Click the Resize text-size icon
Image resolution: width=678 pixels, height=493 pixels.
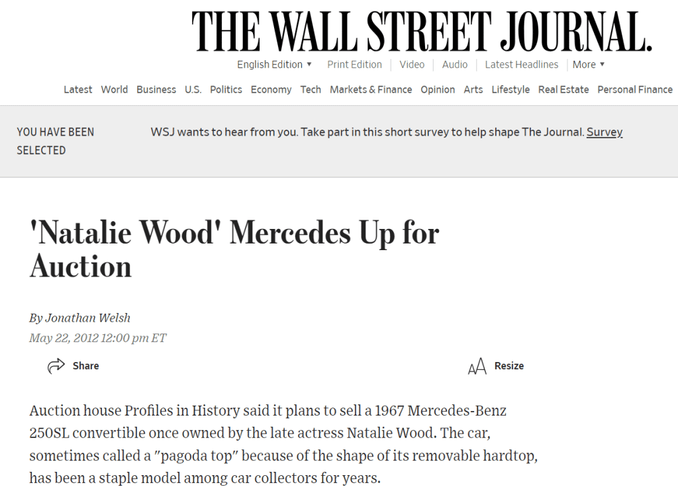(477, 367)
